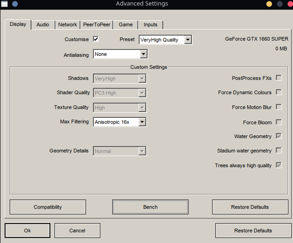Enable the Force Bloom option
293x243 pixels.
click(x=279, y=122)
